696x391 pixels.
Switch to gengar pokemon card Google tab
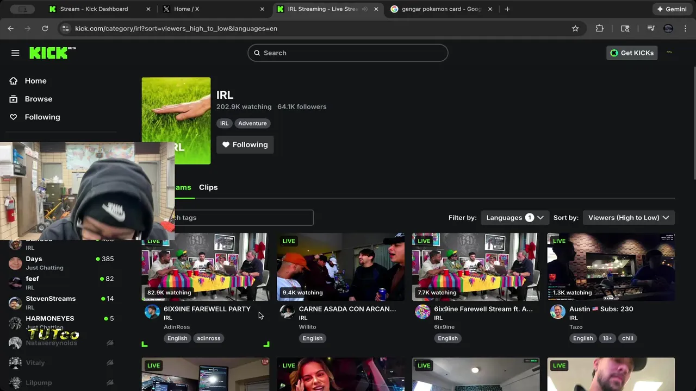(442, 9)
